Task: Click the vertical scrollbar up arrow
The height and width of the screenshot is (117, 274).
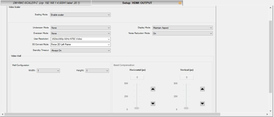Action: point(270,8)
